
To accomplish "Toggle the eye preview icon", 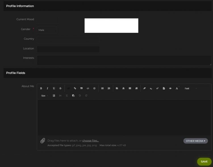I will point(170,88).
